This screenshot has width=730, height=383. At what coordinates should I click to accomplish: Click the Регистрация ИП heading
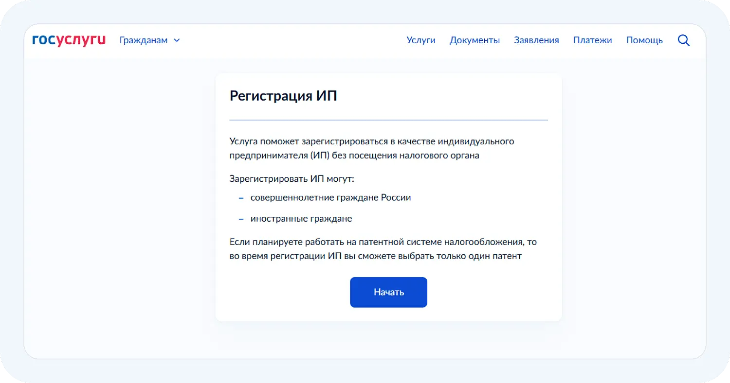pyautogui.click(x=283, y=96)
